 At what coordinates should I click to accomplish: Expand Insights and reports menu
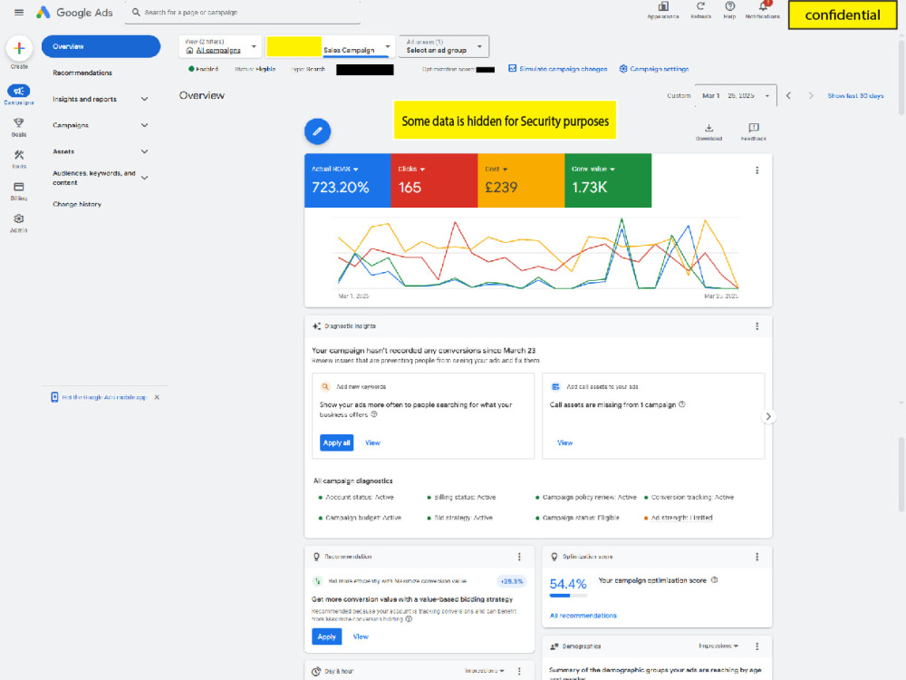click(x=144, y=99)
